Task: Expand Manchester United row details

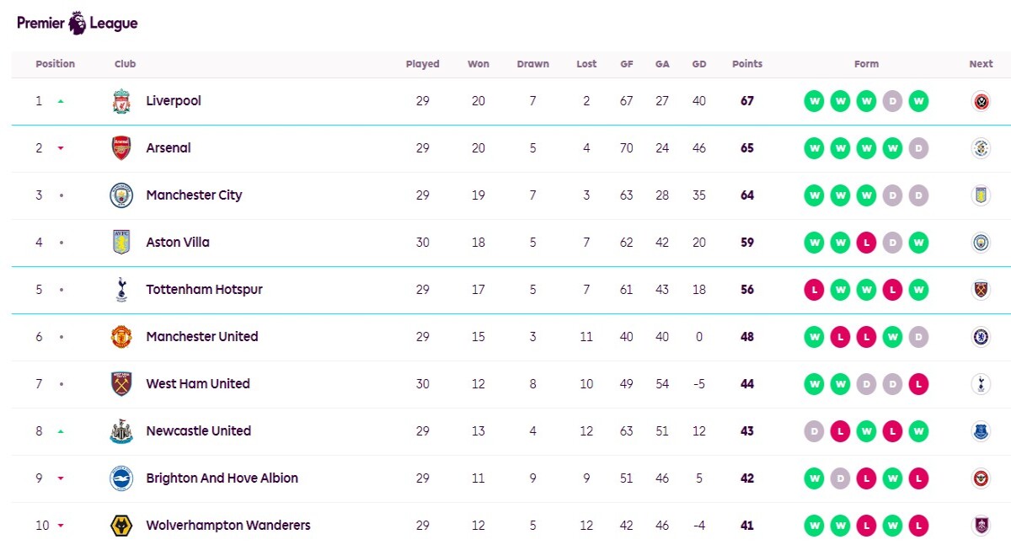Action: [x=511, y=337]
